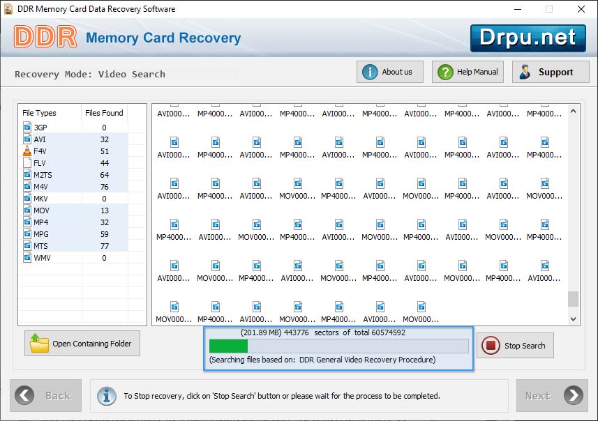Click the count 76 in the M4V row
This screenshot has width=598, height=421.
tap(105, 187)
